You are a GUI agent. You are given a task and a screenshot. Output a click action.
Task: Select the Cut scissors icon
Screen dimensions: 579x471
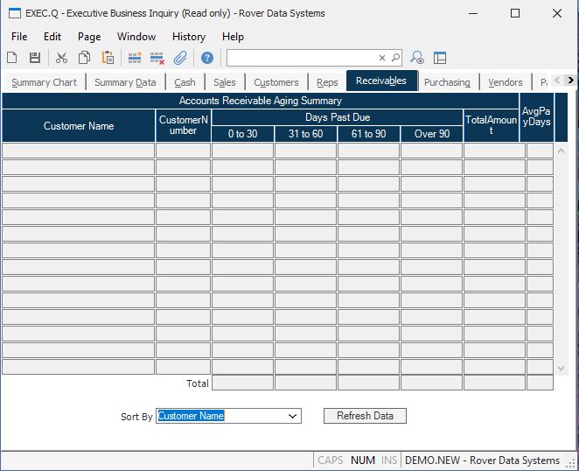pos(61,58)
